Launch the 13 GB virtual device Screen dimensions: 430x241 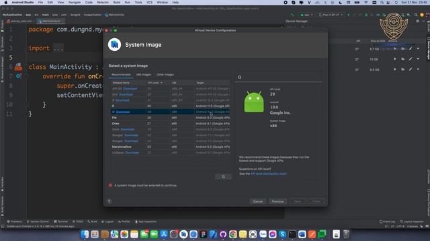point(395,59)
